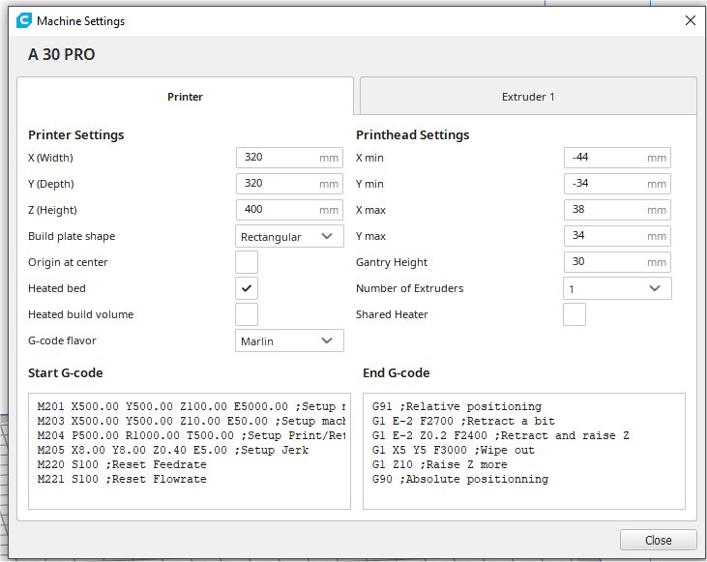Click the Cura logo icon in title bar
The height and width of the screenshot is (562, 707).
click(x=23, y=20)
